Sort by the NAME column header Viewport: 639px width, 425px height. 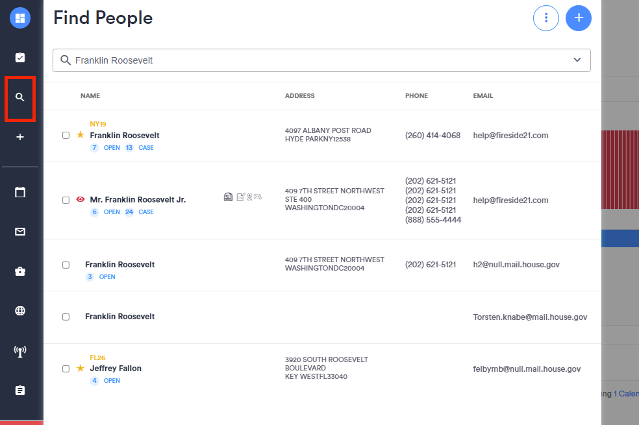[90, 95]
